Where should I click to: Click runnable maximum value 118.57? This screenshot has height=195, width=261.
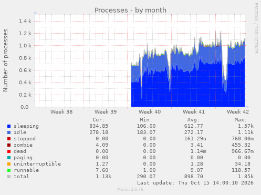pyautogui.click(x=241, y=170)
